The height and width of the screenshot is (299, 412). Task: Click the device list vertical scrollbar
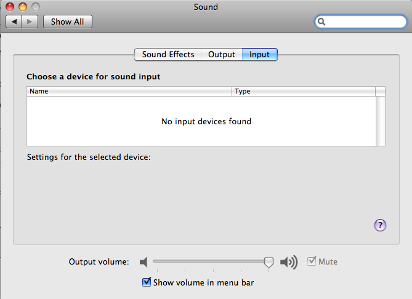coord(380,121)
